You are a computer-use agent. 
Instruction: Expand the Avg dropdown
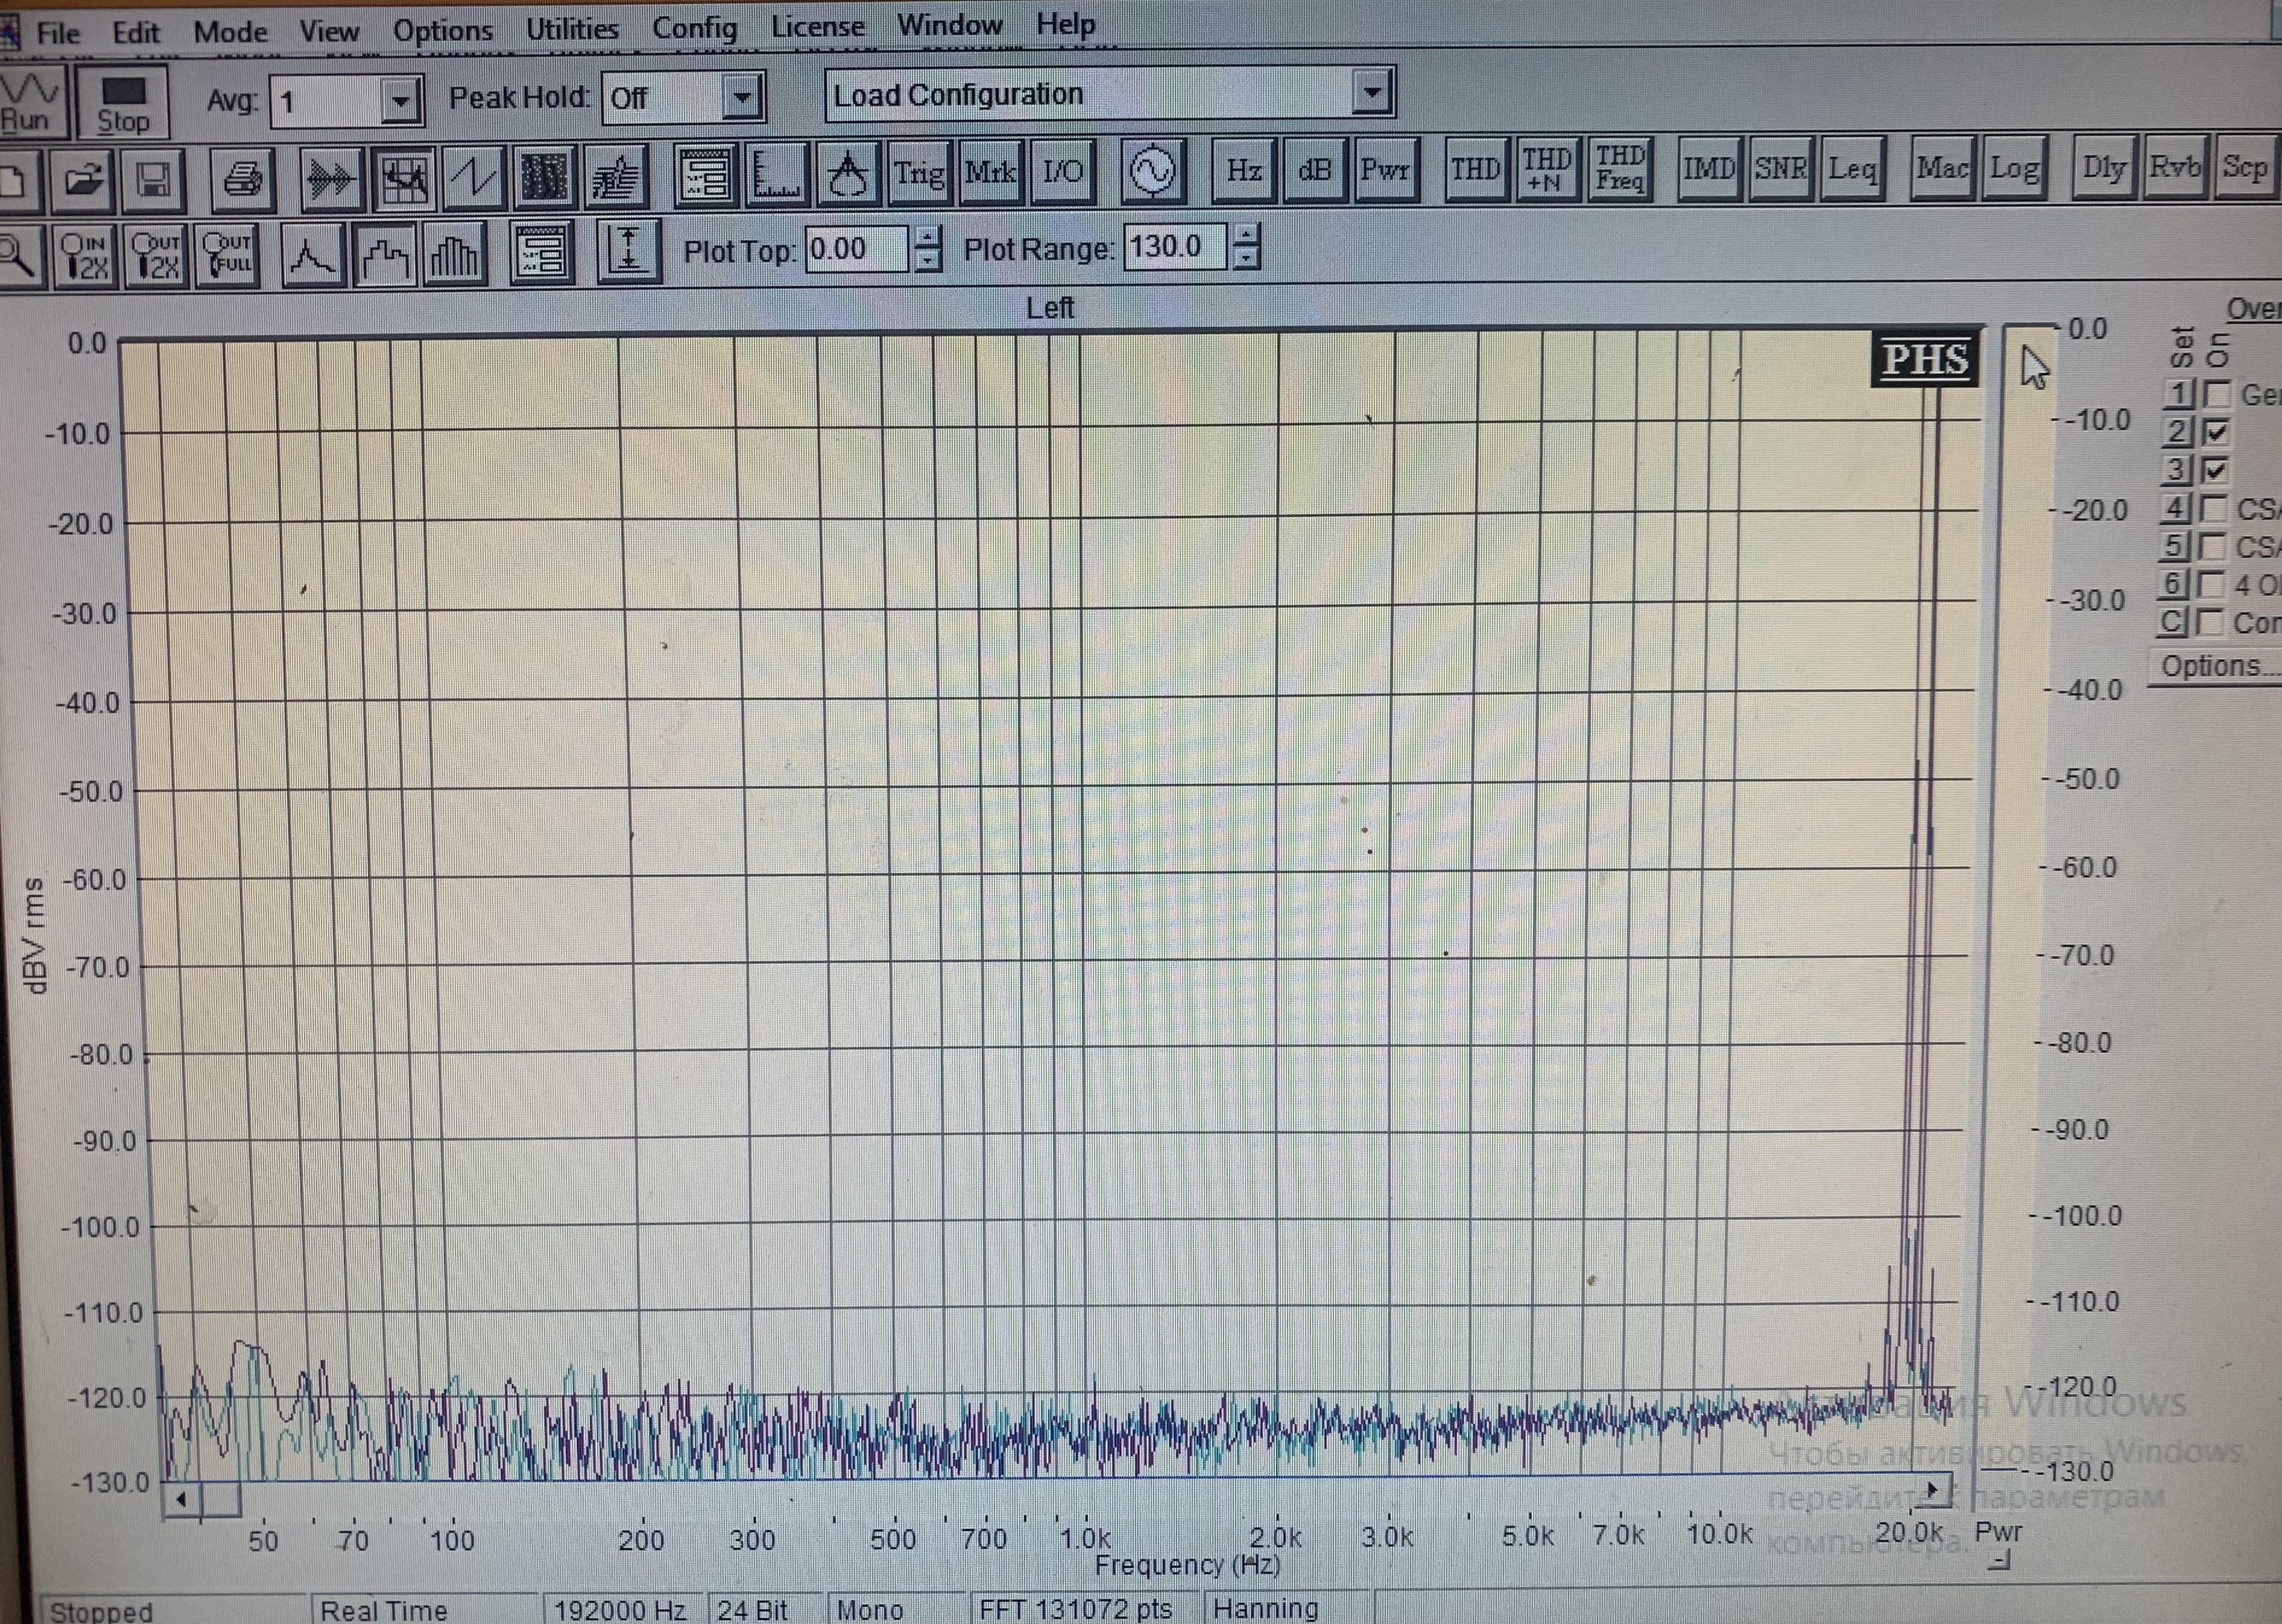(x=400, y=101)
